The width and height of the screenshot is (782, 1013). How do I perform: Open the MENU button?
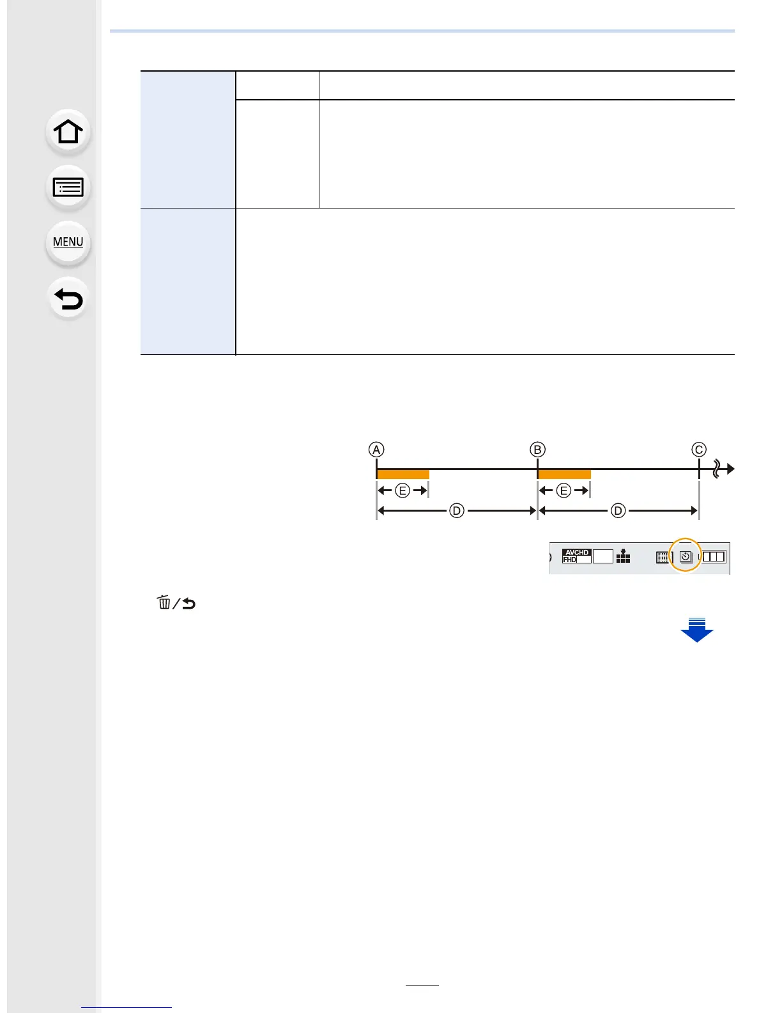[x=68, y=242]
